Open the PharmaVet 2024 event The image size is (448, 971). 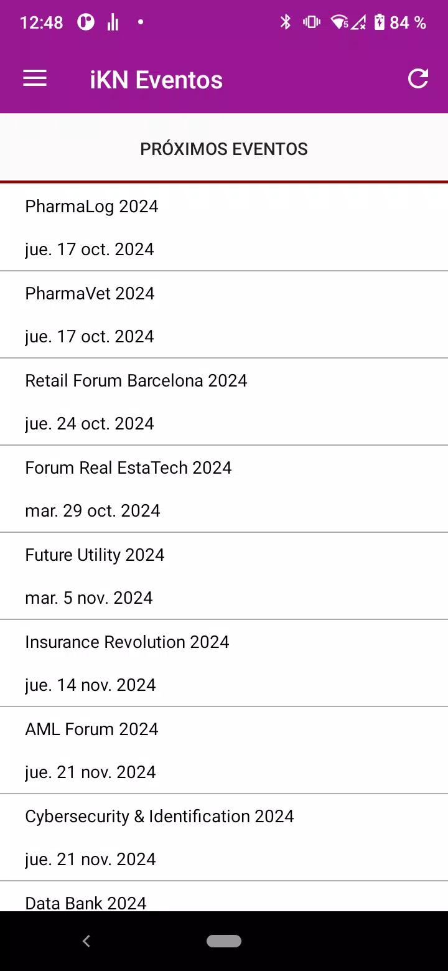coord(224,314)
